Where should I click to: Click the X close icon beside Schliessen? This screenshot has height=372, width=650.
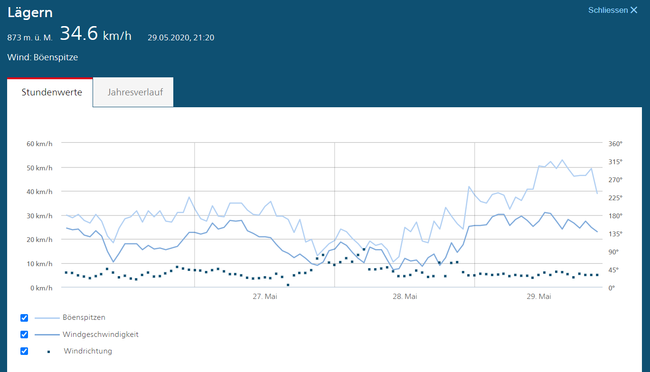634,10
